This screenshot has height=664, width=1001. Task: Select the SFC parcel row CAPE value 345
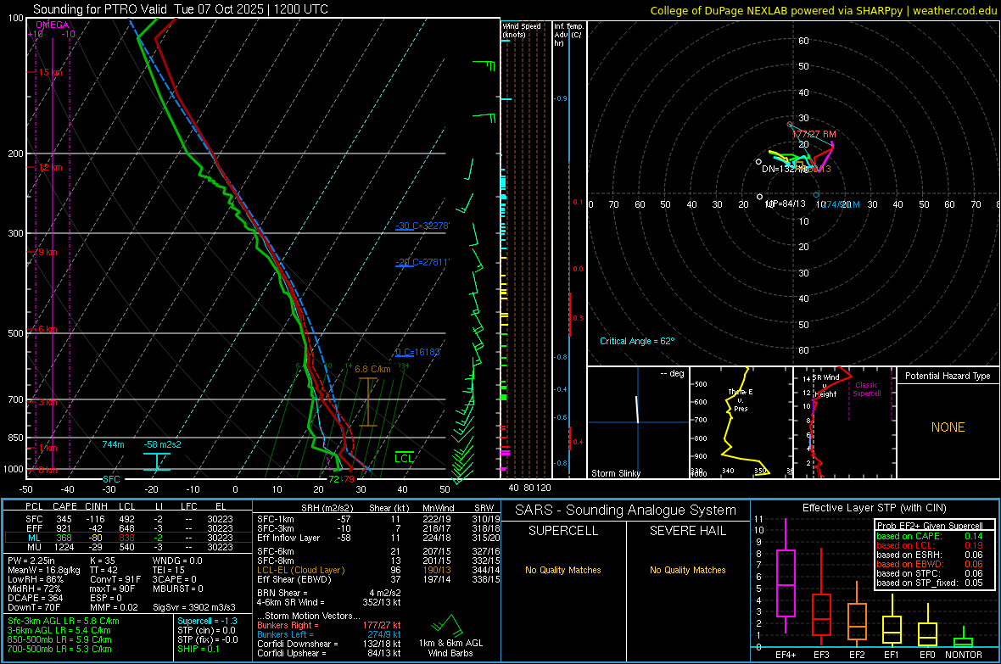click(x=64, y=519)
